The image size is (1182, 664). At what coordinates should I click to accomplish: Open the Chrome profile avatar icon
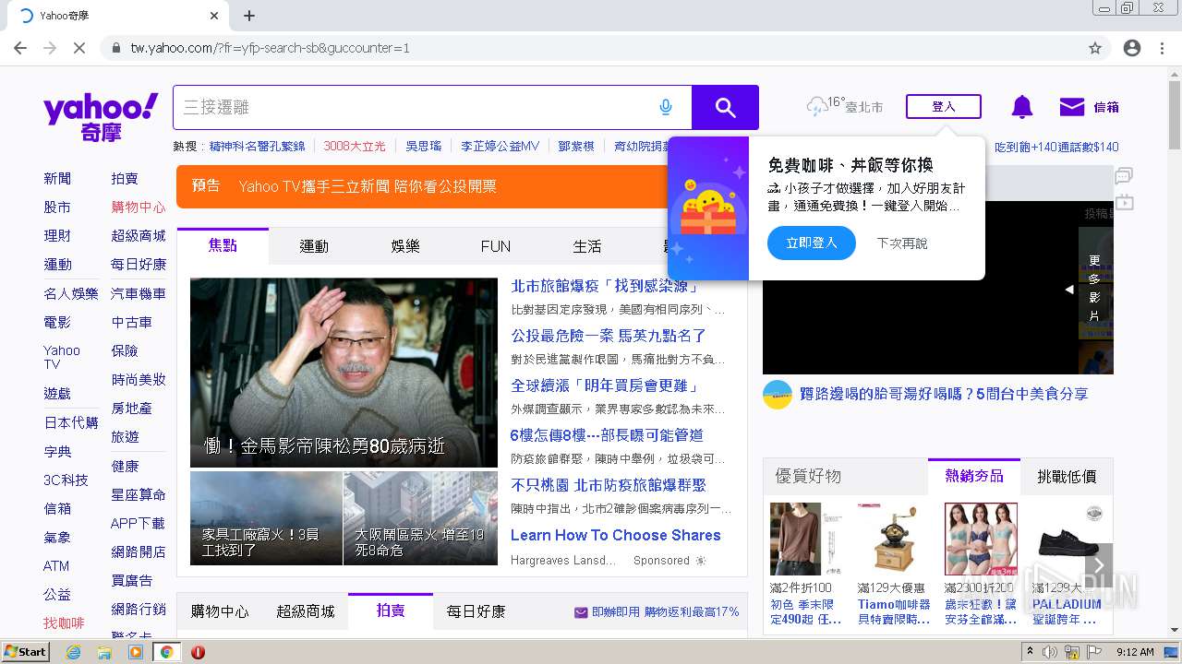coord(1132,48)
